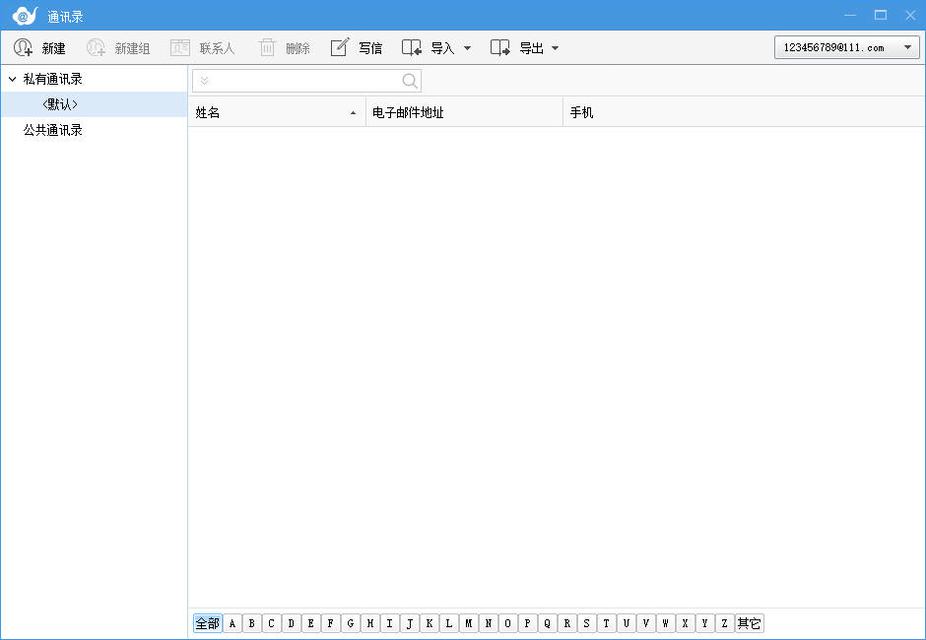The image size is (926, 640).
Task: Filter contacts by letter A
Action: (x=232, y=623)
